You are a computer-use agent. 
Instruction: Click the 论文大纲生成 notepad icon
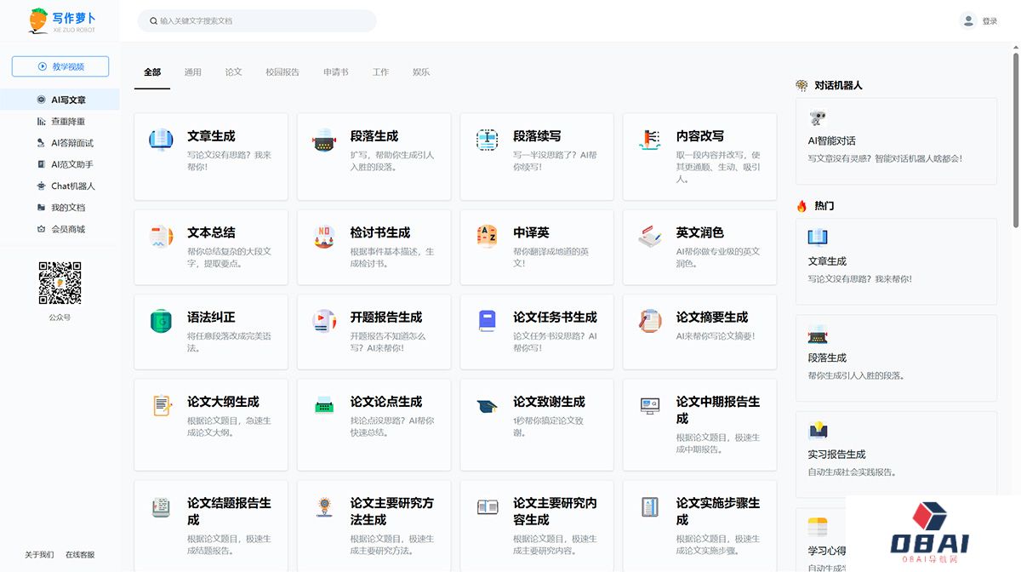click(x=161, y=406)
